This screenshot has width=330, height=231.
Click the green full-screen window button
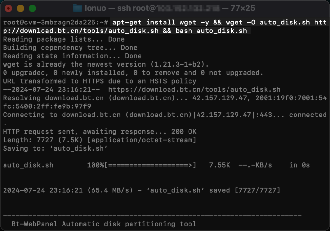tap(32, 8)
